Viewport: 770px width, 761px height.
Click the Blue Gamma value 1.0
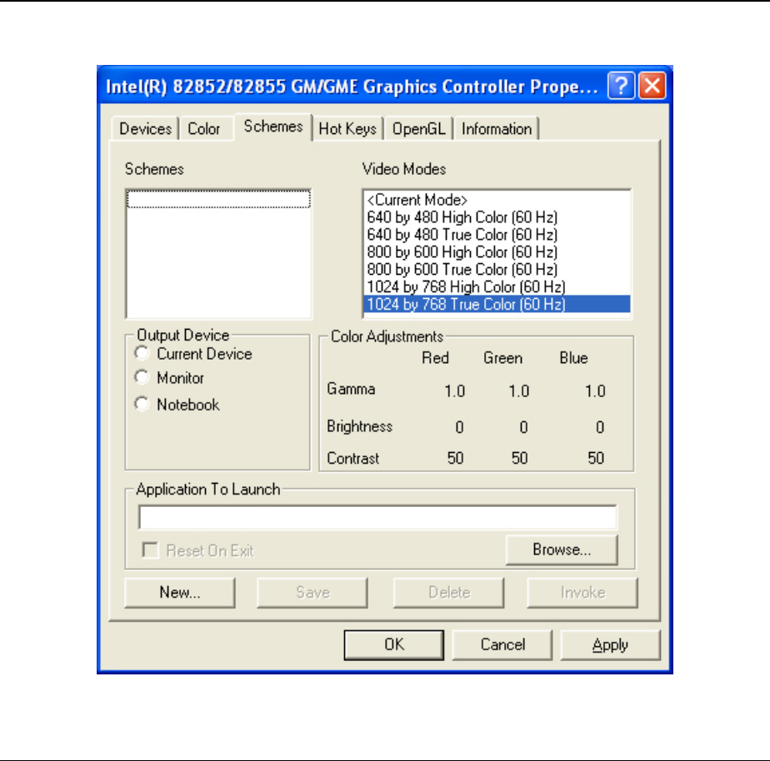coord(595,391)
